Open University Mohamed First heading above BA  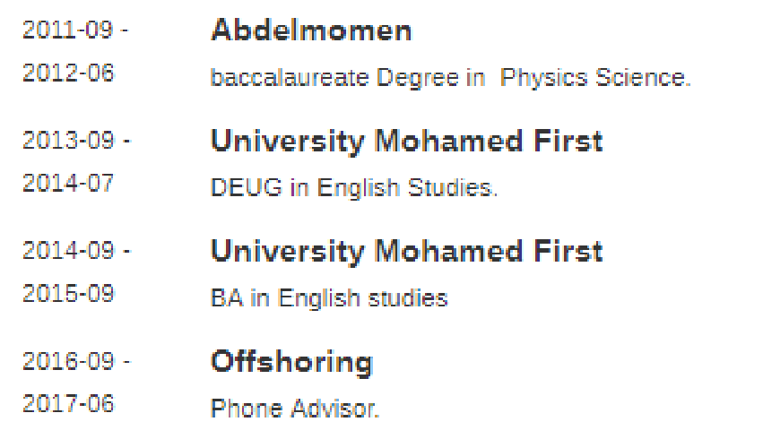coord(406,251)
